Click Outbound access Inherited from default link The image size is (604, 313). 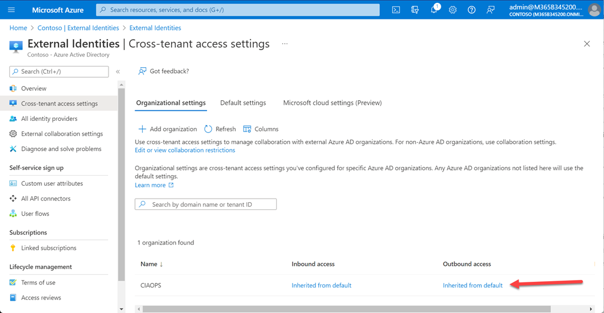pos(472,285)
